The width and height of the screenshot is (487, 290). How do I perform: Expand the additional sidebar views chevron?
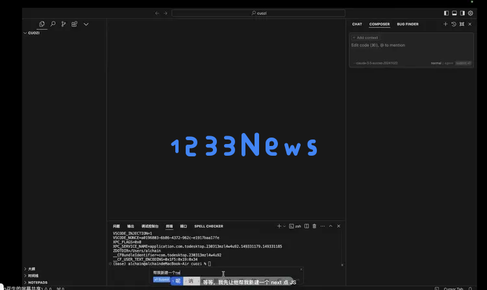click(x=86, y=24)
